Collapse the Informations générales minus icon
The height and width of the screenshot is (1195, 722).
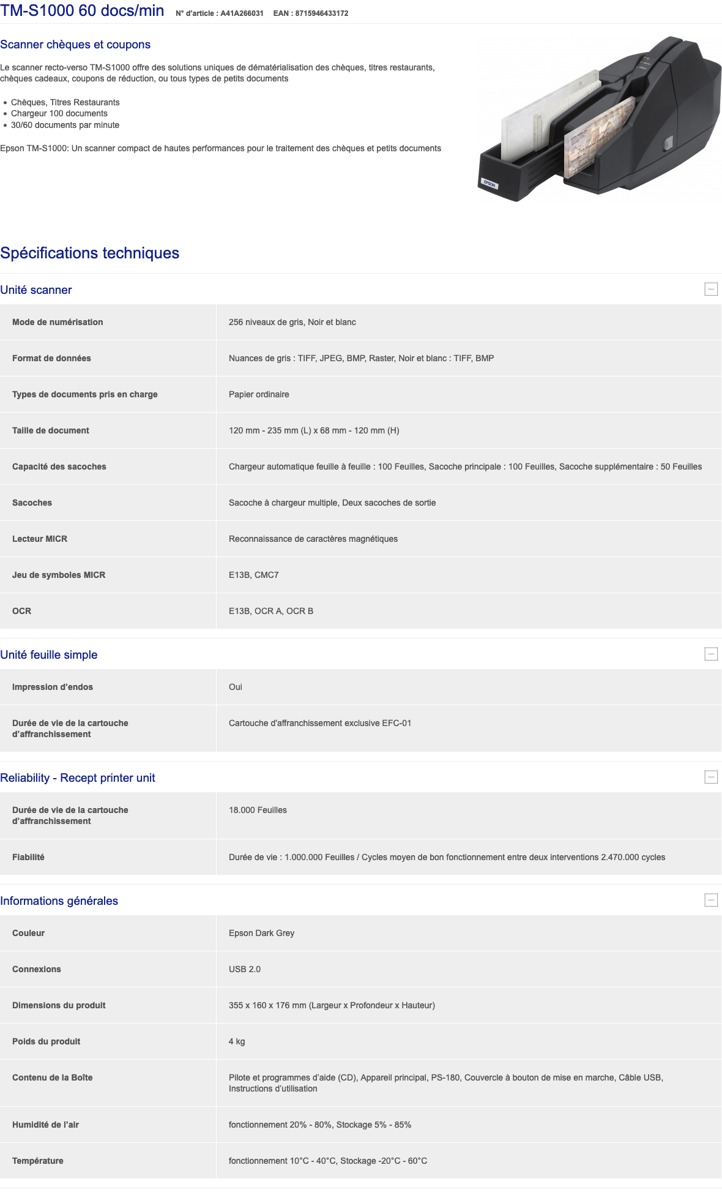[x=710, y=900]
